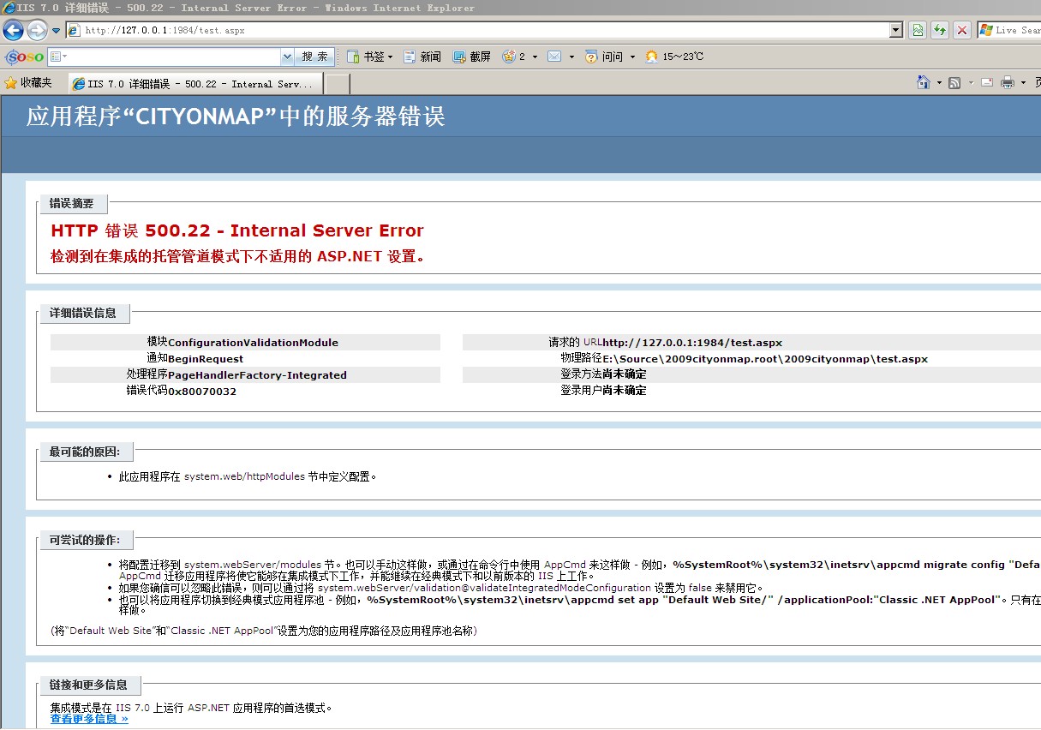The height and width of the screenshot is (730, 1041).
Task: Click the Refresh page icon
Action: (940, 30)
